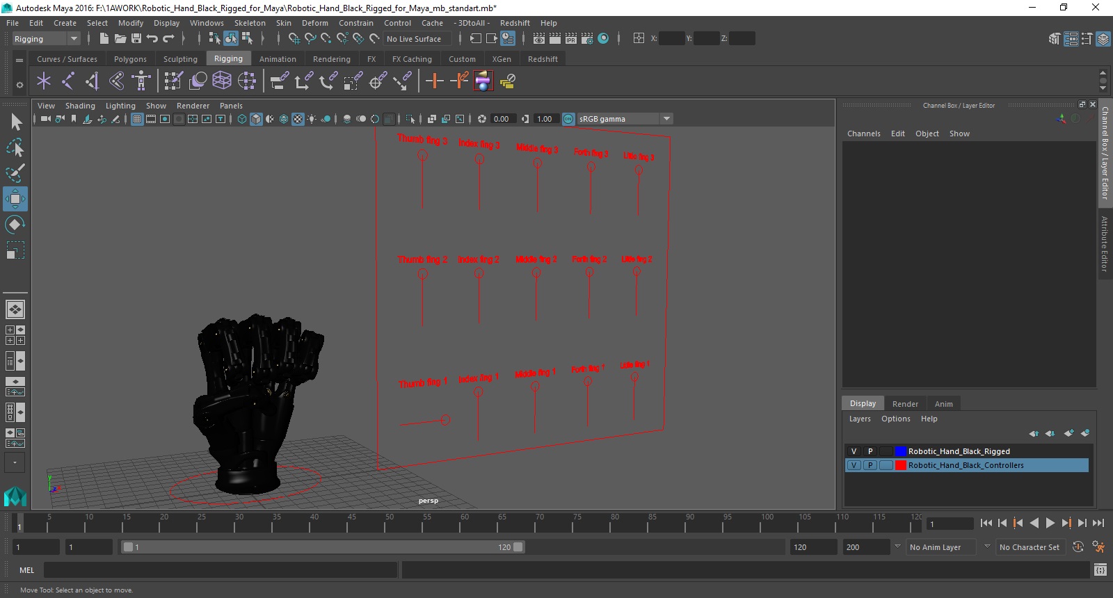Image resolution: width=1113 pixels, height=598 pixels.
Task: Click red color swatch of Robotic_Hand_Black_Controllers layer
Action: pyautogui.click(x=901, y=465)
